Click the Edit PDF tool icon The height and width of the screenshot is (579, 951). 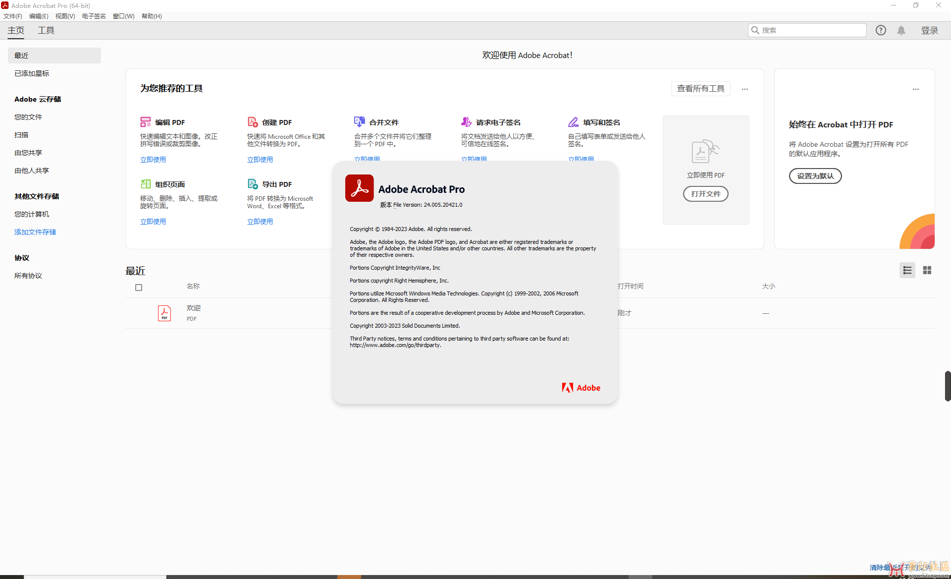coord(145,122)
